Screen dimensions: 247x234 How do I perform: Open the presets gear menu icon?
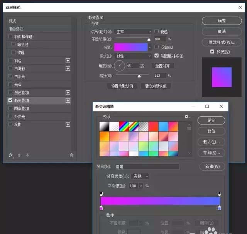pyautogui.click(x=187, y=116)
